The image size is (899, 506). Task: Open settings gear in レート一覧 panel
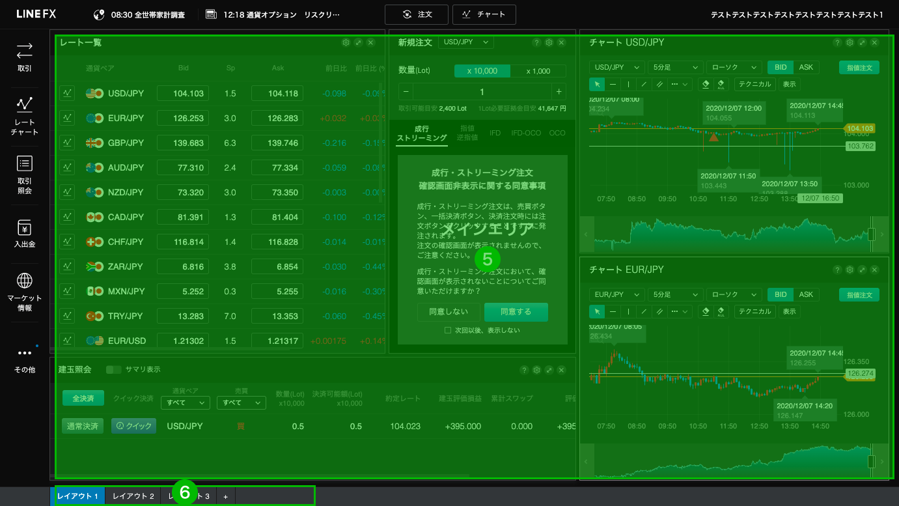click(x=346, y=43)
